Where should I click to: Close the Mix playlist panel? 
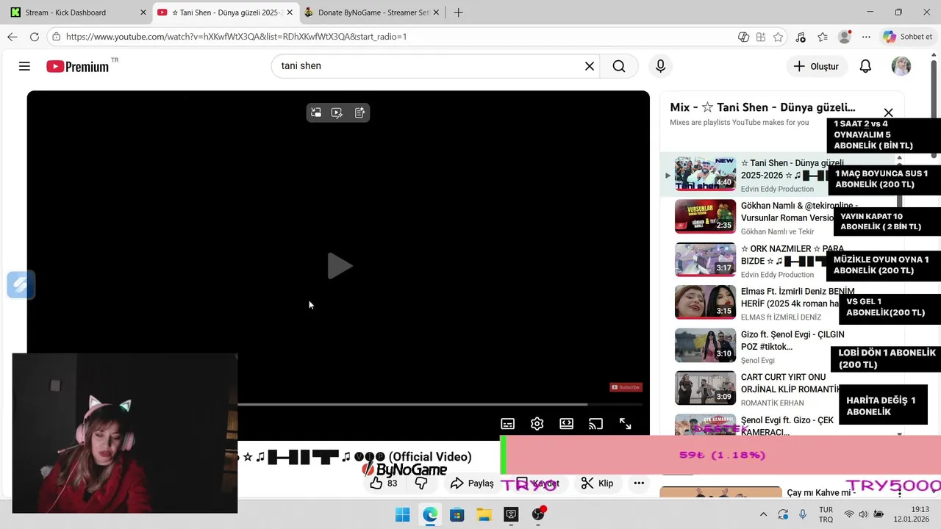pyautogui.click(x=888, y=112)
